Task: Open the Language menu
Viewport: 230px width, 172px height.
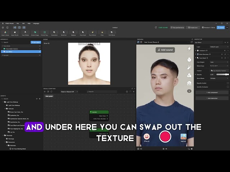Action: click(36, 23)
